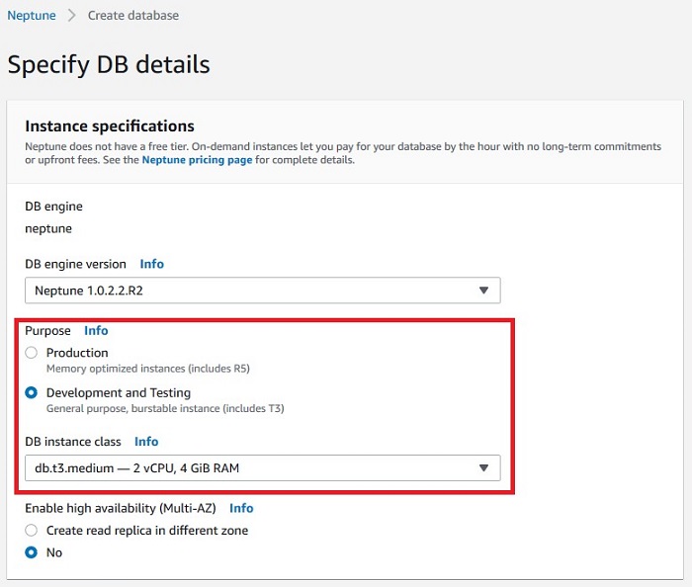
Task: Open the Neptune 1.0.2.2.R2 version combo box
Action: tap(263, 291)
